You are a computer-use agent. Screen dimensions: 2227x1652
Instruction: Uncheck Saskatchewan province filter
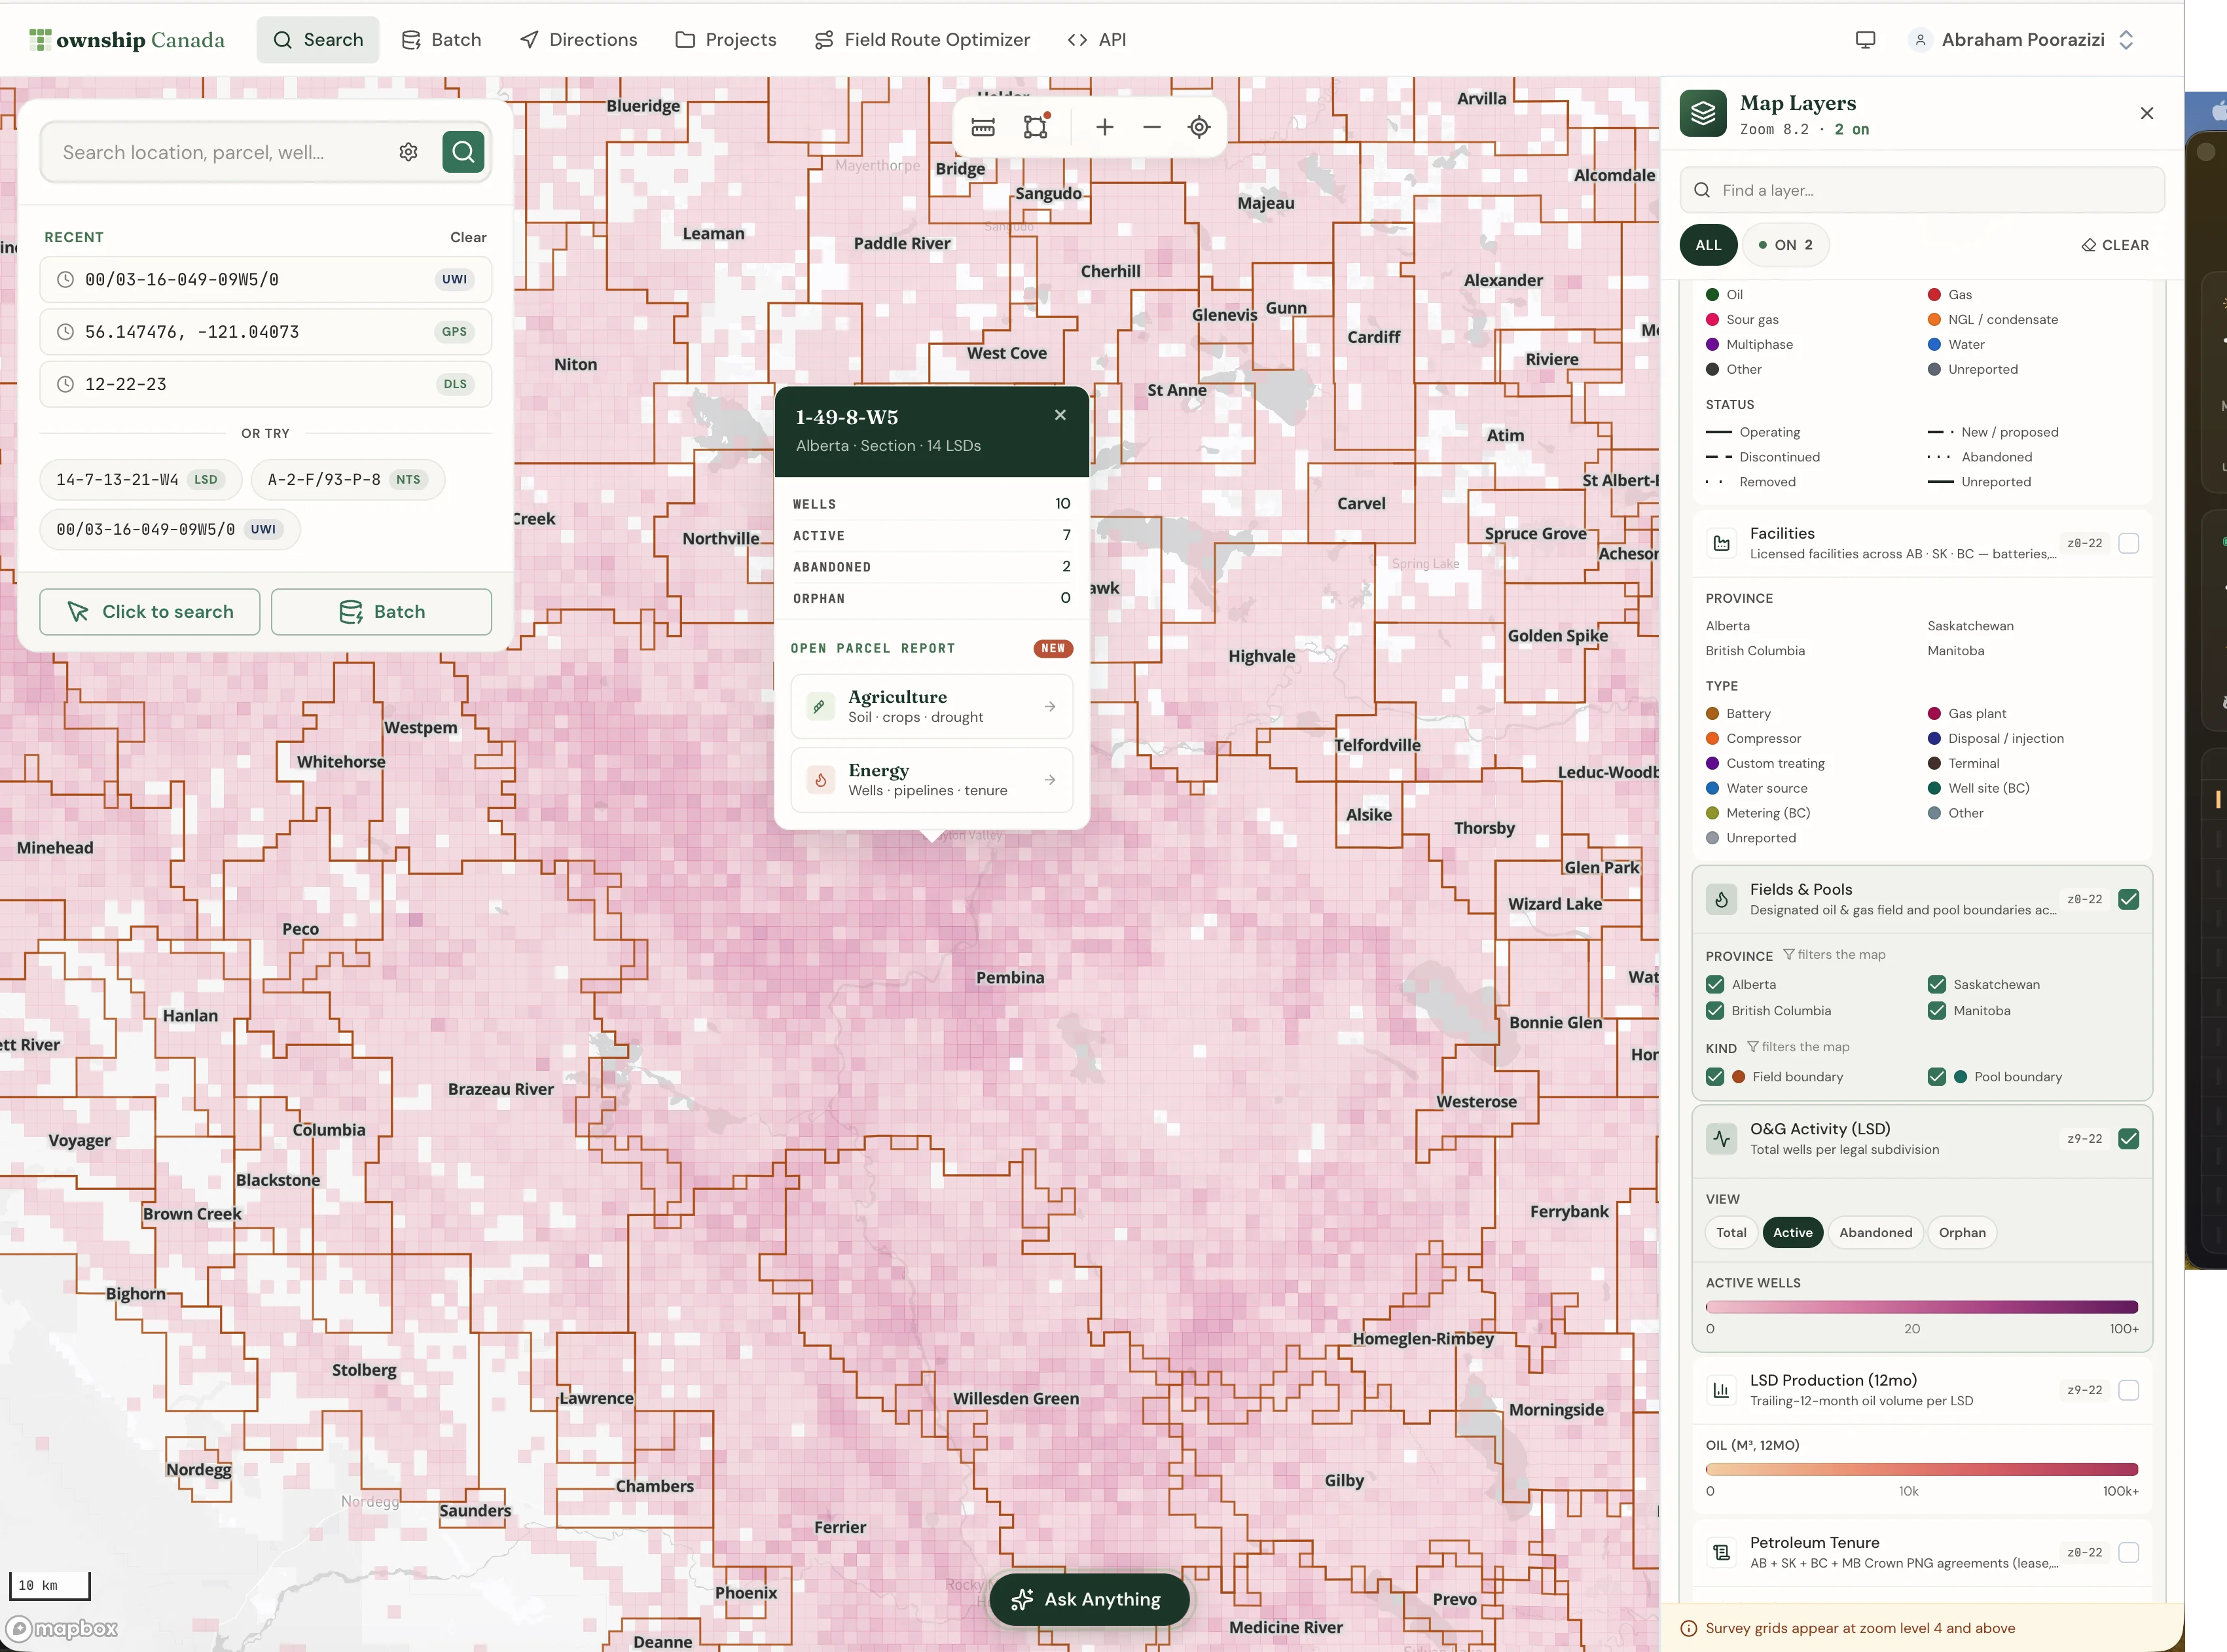point(1937,985)
